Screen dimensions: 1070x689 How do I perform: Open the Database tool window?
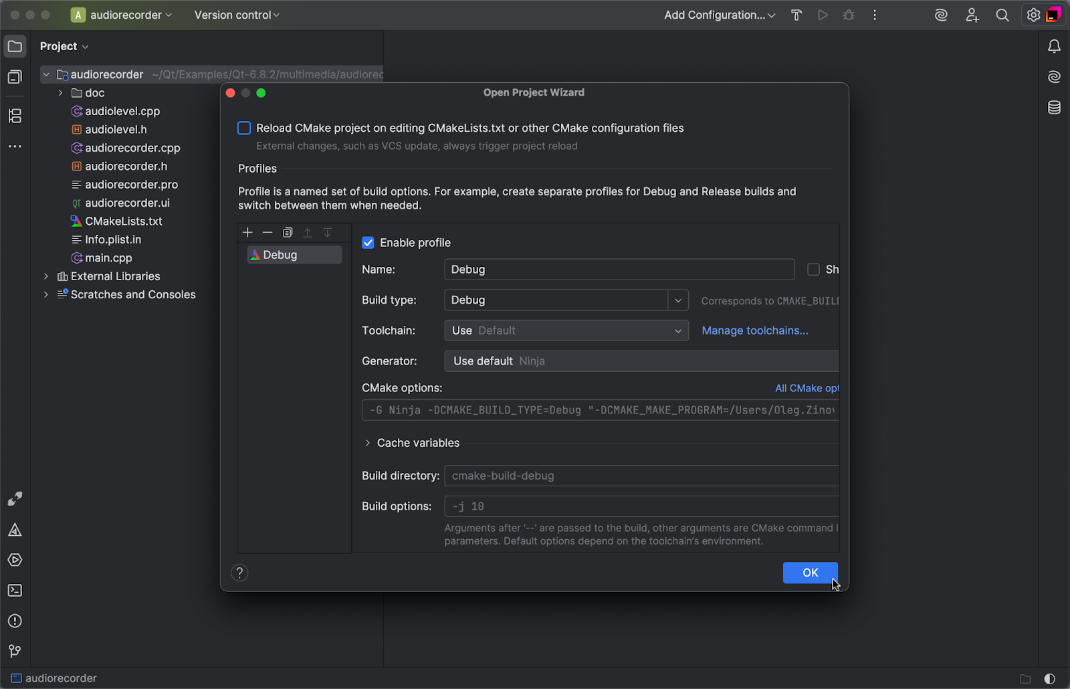pyautogui.click(x=1054, y=107)
